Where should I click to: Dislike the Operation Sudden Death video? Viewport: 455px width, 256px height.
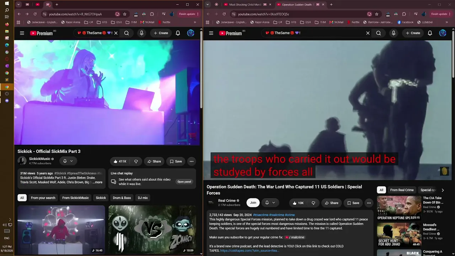[313, 203]
